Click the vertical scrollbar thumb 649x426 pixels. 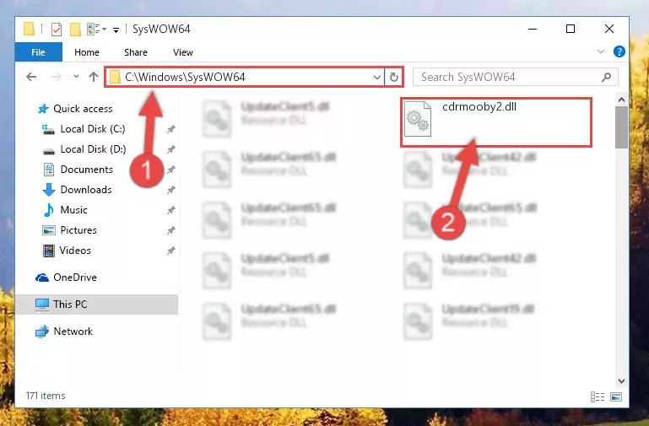(x=621, y=127)
